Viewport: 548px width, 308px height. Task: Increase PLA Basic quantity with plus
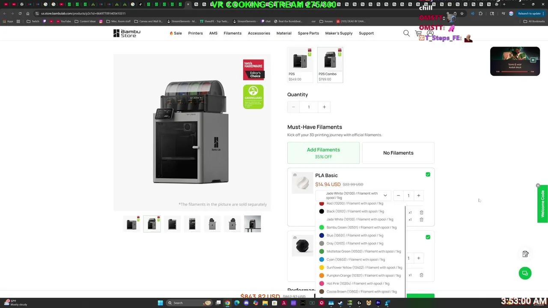click(418, 195)
